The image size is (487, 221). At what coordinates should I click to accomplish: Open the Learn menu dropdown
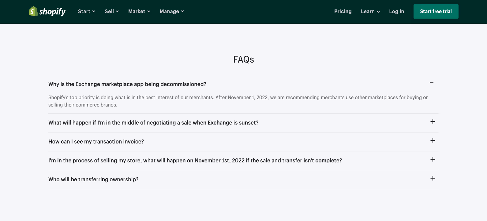click(x=370, y=11)
